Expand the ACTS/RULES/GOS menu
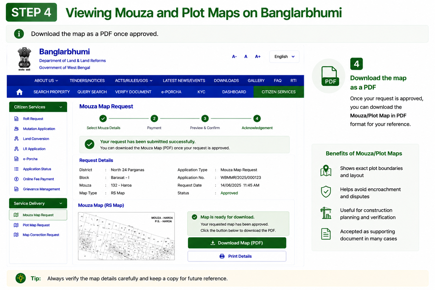Image resolution: width=435 pixels, height=290 pixels. coord(134,81)
